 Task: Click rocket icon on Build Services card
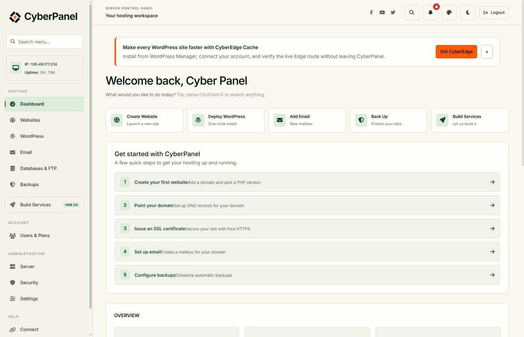click(442, 120)
